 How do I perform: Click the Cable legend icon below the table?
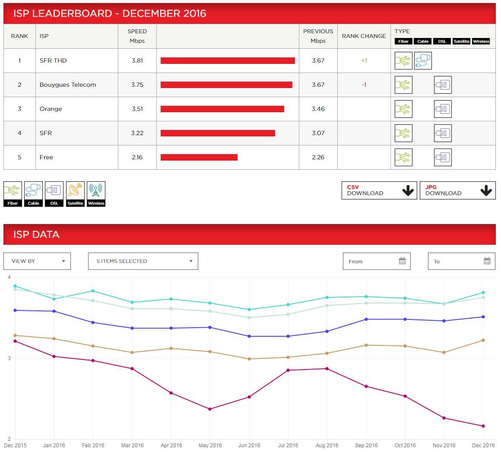pyautogui.click(x=34, y=194)
